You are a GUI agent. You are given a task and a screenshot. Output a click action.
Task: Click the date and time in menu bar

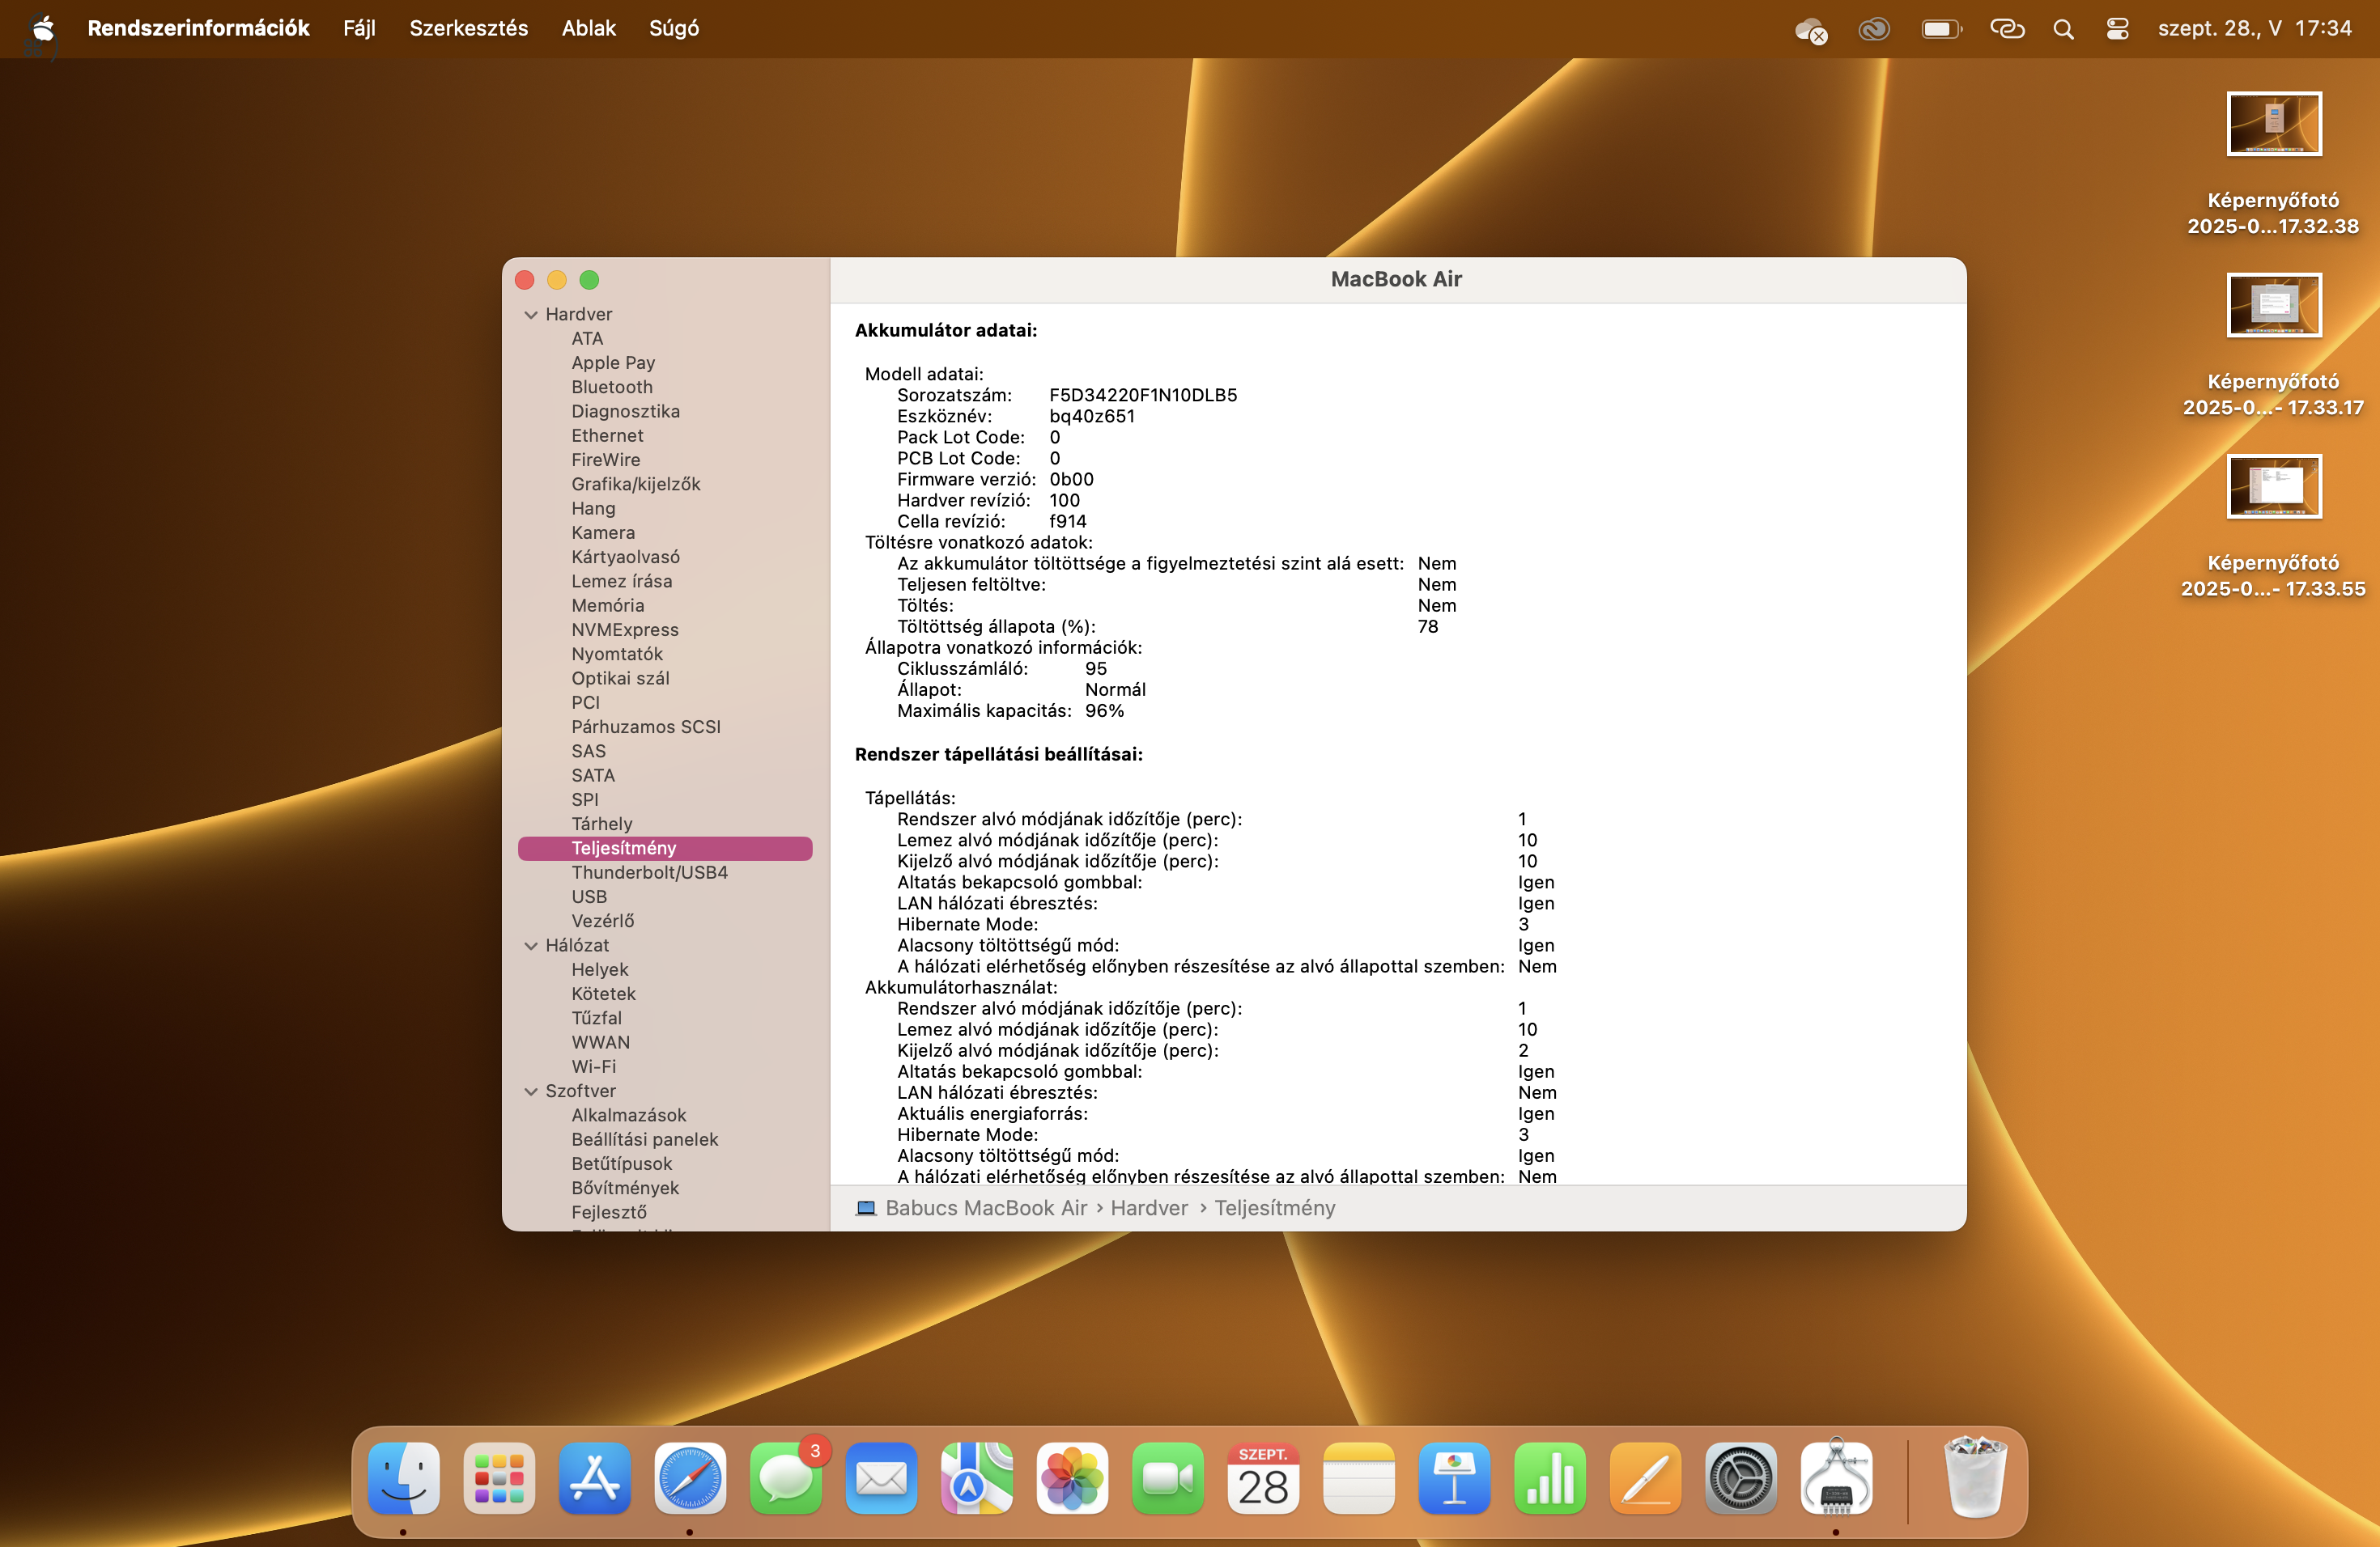[x=2254, y=28]
